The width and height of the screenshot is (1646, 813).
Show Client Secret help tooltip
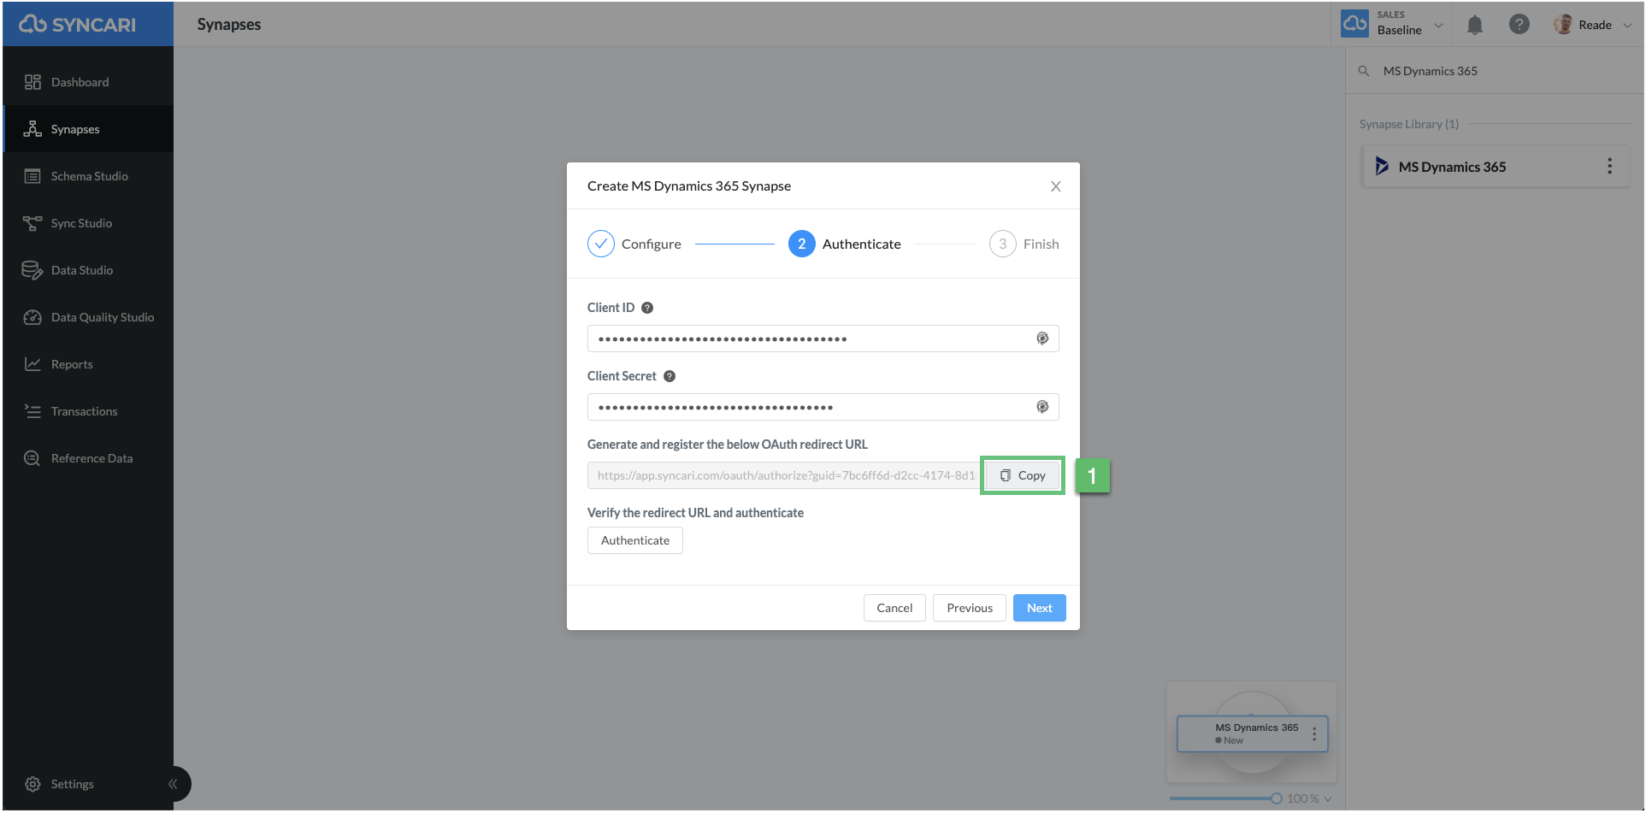coord(670,376)
